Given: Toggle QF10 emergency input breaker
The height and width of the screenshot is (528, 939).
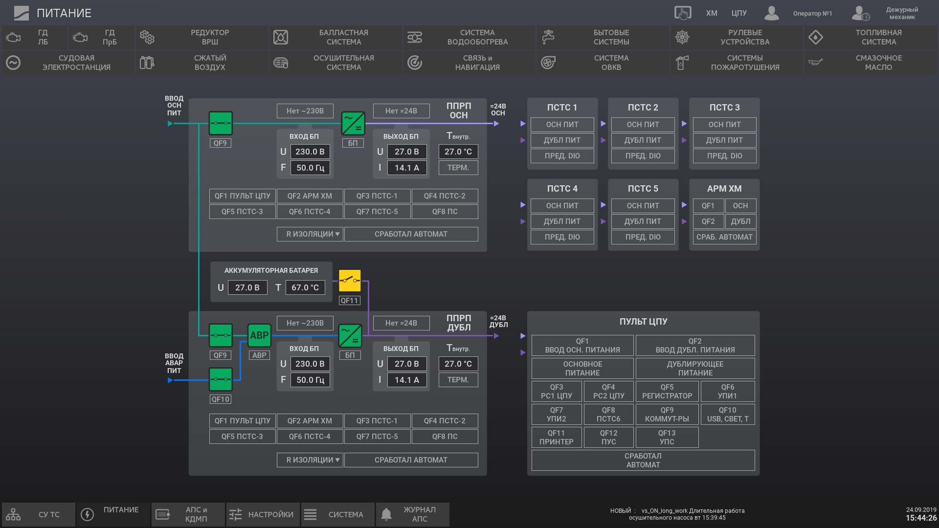Looking at the screenshot, I should pyautogui.click(x=220, y=379).
